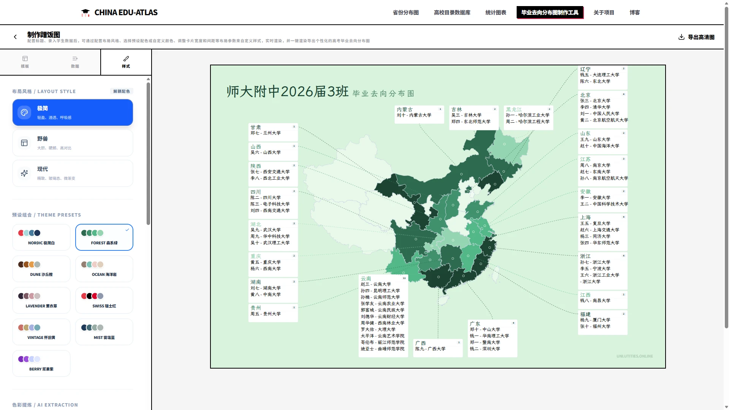Click the 云南 province card heading

click(366, 279)
